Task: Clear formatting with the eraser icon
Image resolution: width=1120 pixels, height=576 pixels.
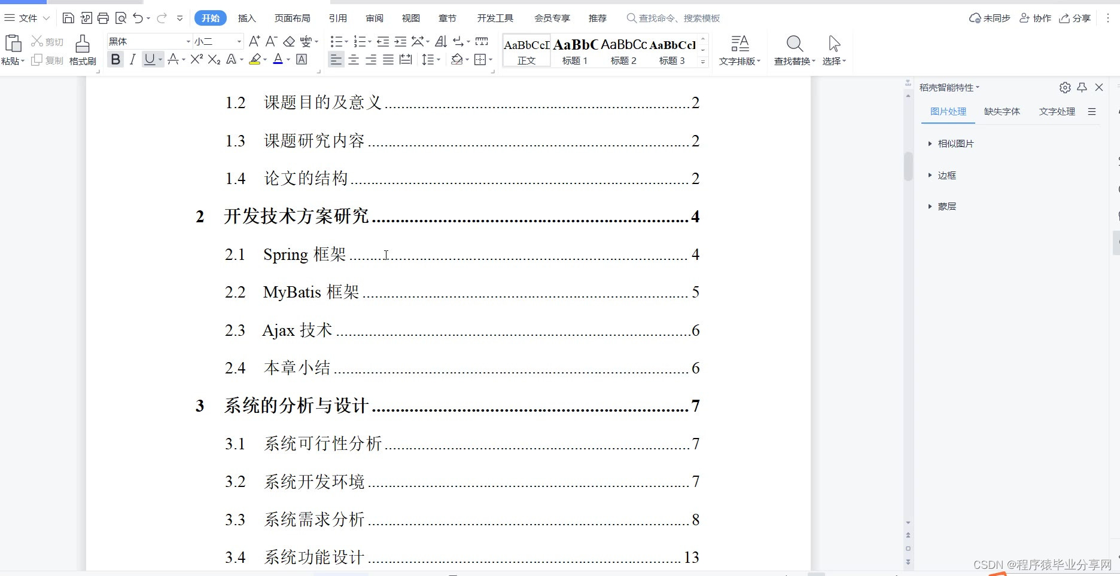Action: [289, 41]
